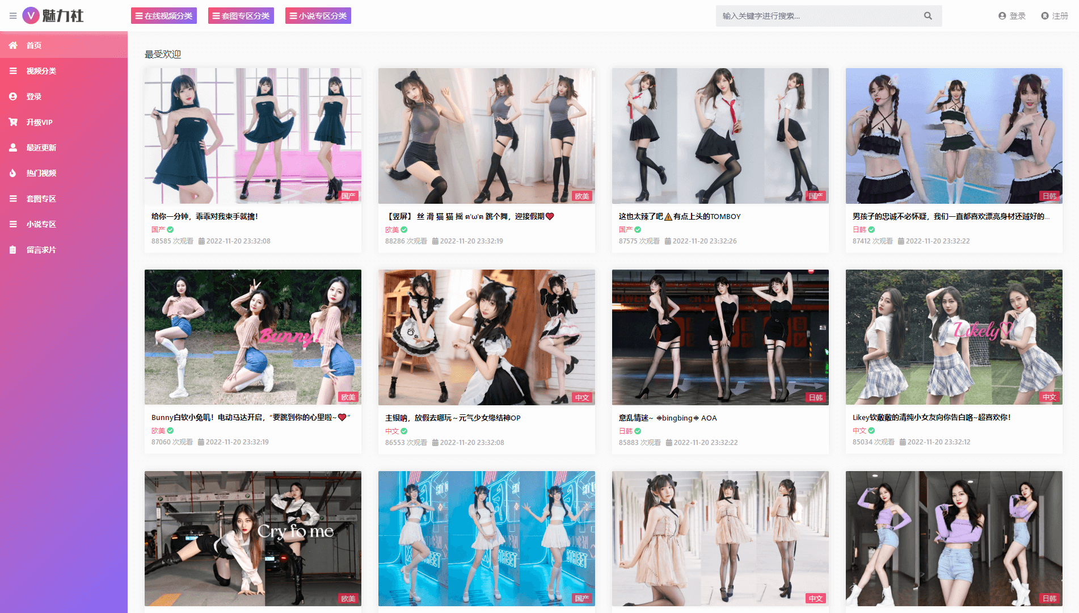
Task: Click the shopping cart 升级VIP icon
Action: pyautogui.click(x=12, y=122)
